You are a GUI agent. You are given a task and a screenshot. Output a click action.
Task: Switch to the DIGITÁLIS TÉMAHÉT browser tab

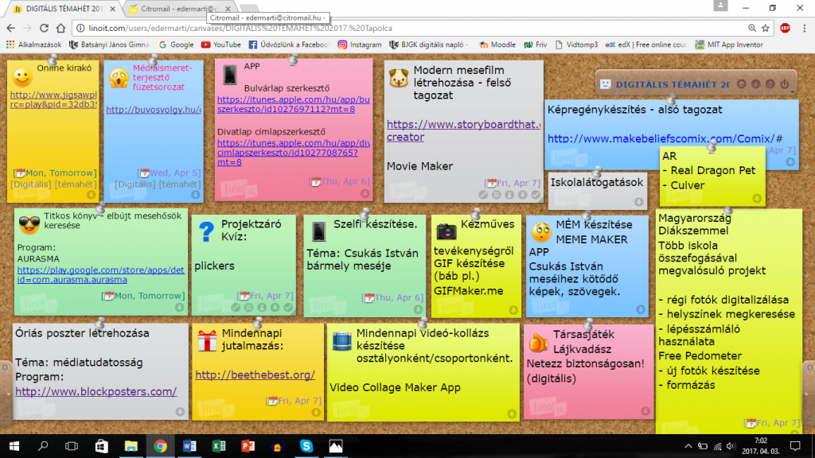[x=64, y=9]
